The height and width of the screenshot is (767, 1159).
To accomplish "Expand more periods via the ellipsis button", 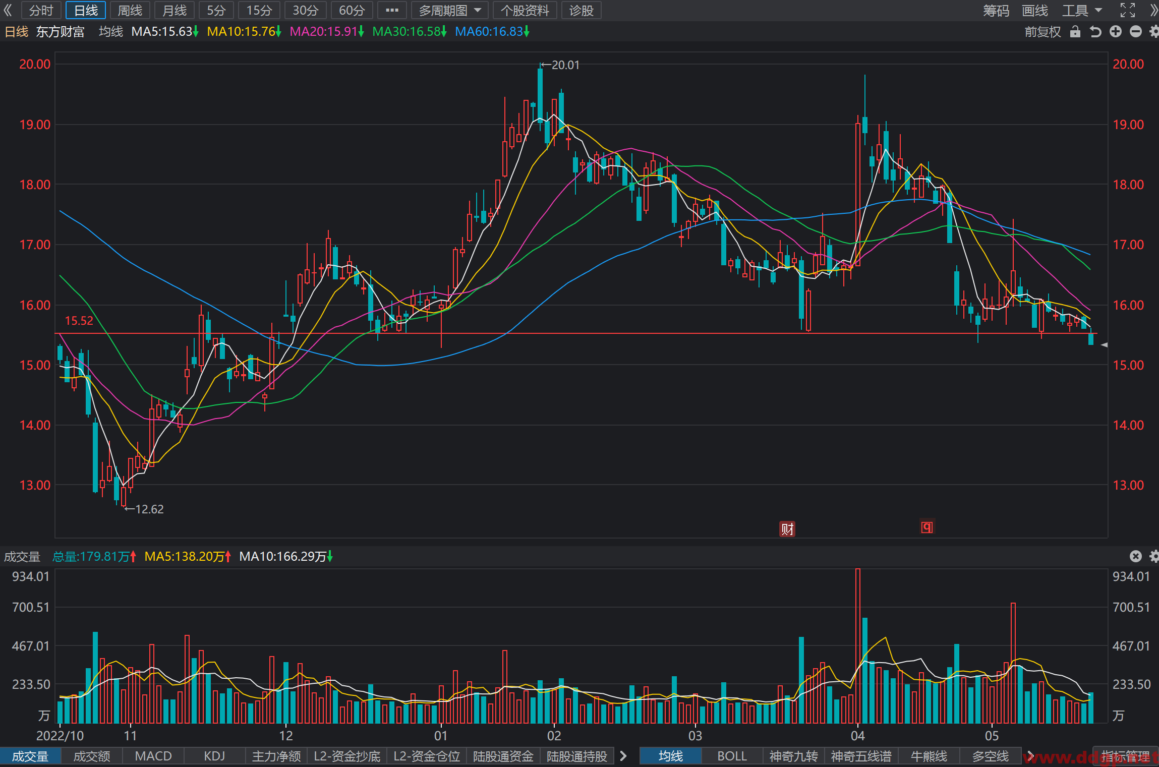I will click(x=392, y=11).
